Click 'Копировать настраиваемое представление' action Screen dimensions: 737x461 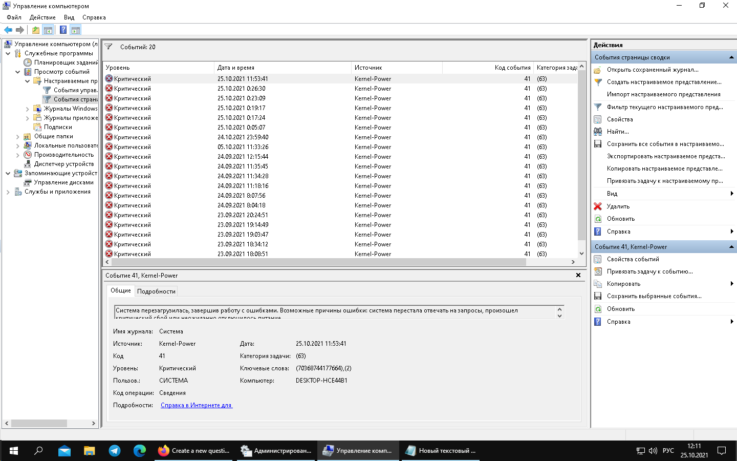click(665, 169)
